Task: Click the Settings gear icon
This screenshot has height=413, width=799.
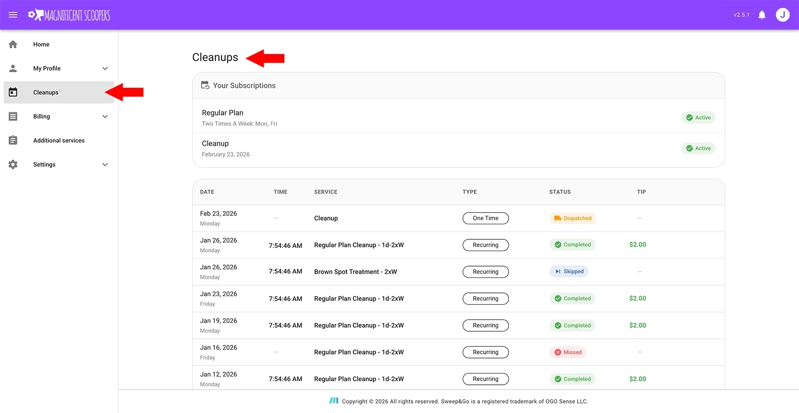Action: [x=13, y=165]
